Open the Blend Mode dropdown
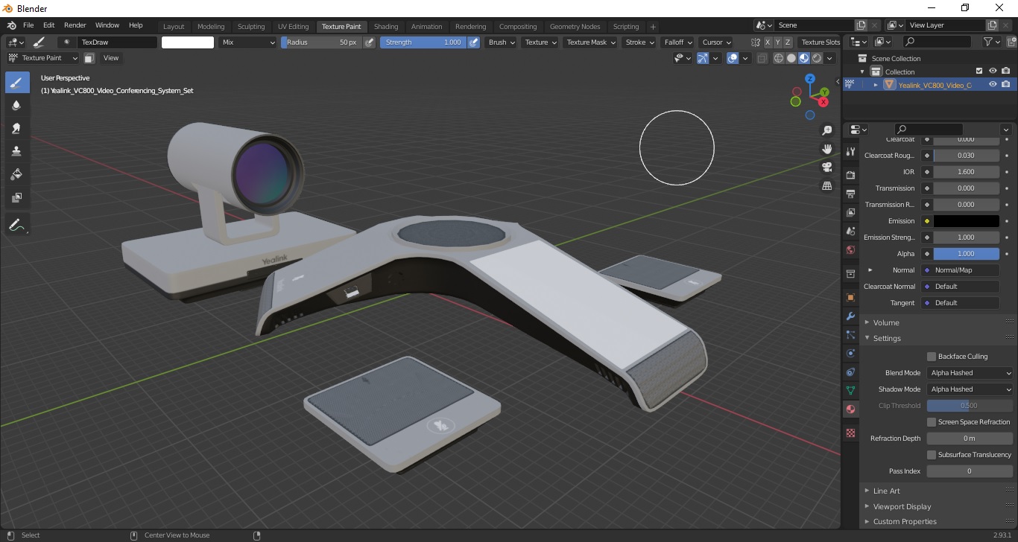This screenshot has height=542, width=1018. [x=970, y=373]
